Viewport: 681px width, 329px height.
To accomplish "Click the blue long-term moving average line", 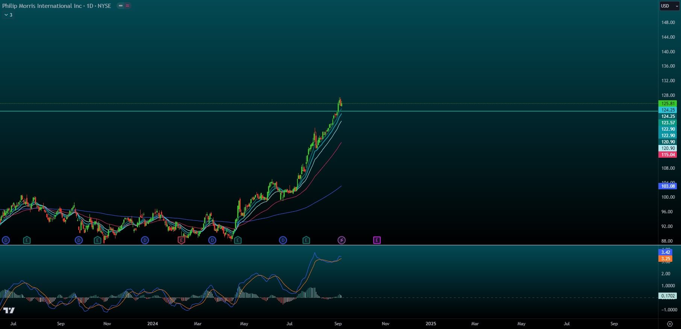I will click(308, 207).
